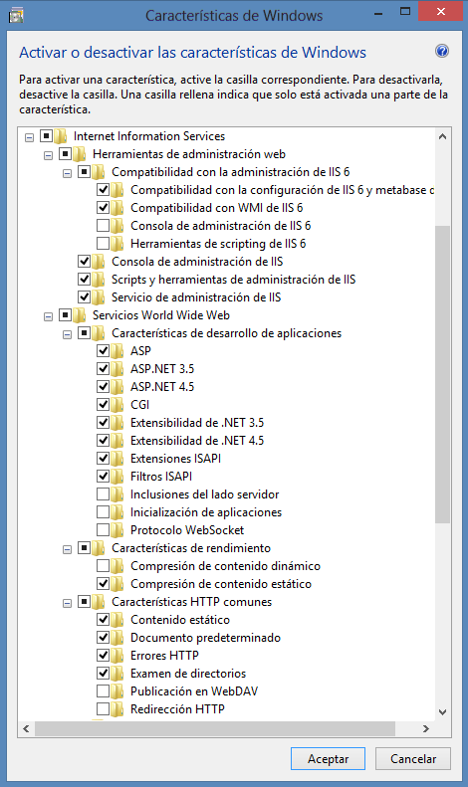Uncheck the ASP.NET 4.5 checkbox

click(103, 386)
